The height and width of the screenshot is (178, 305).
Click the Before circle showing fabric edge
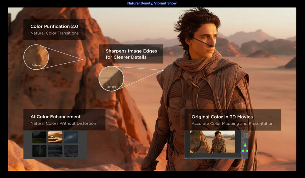point(111,78)
